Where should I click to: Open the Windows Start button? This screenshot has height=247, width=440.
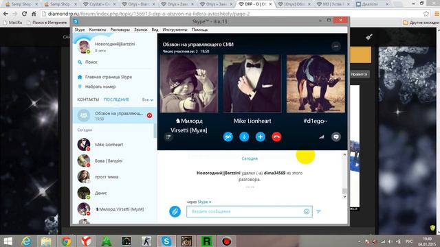click(8, 242)
